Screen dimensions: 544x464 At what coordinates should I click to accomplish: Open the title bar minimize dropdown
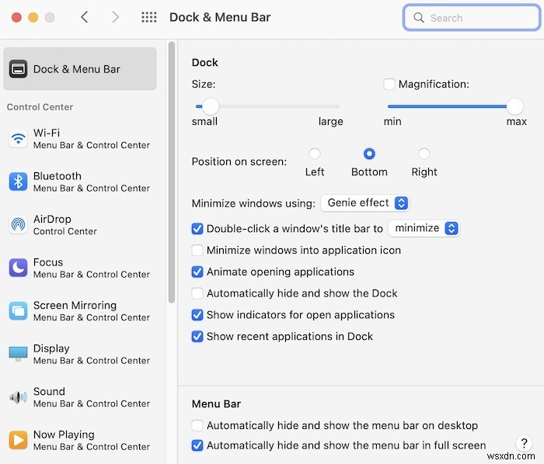423,229
